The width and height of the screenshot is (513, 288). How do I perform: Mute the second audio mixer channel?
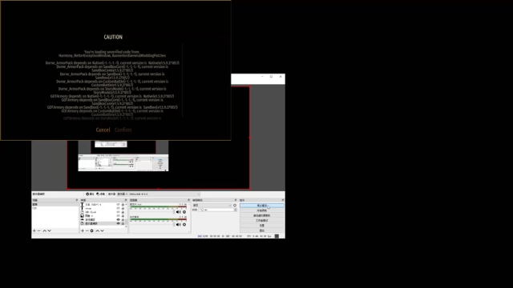(x=178, y=225)
